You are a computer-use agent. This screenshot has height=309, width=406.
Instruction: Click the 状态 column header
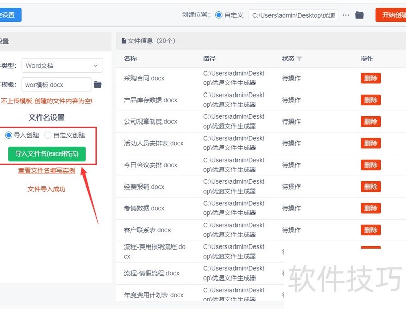[288, 59]
